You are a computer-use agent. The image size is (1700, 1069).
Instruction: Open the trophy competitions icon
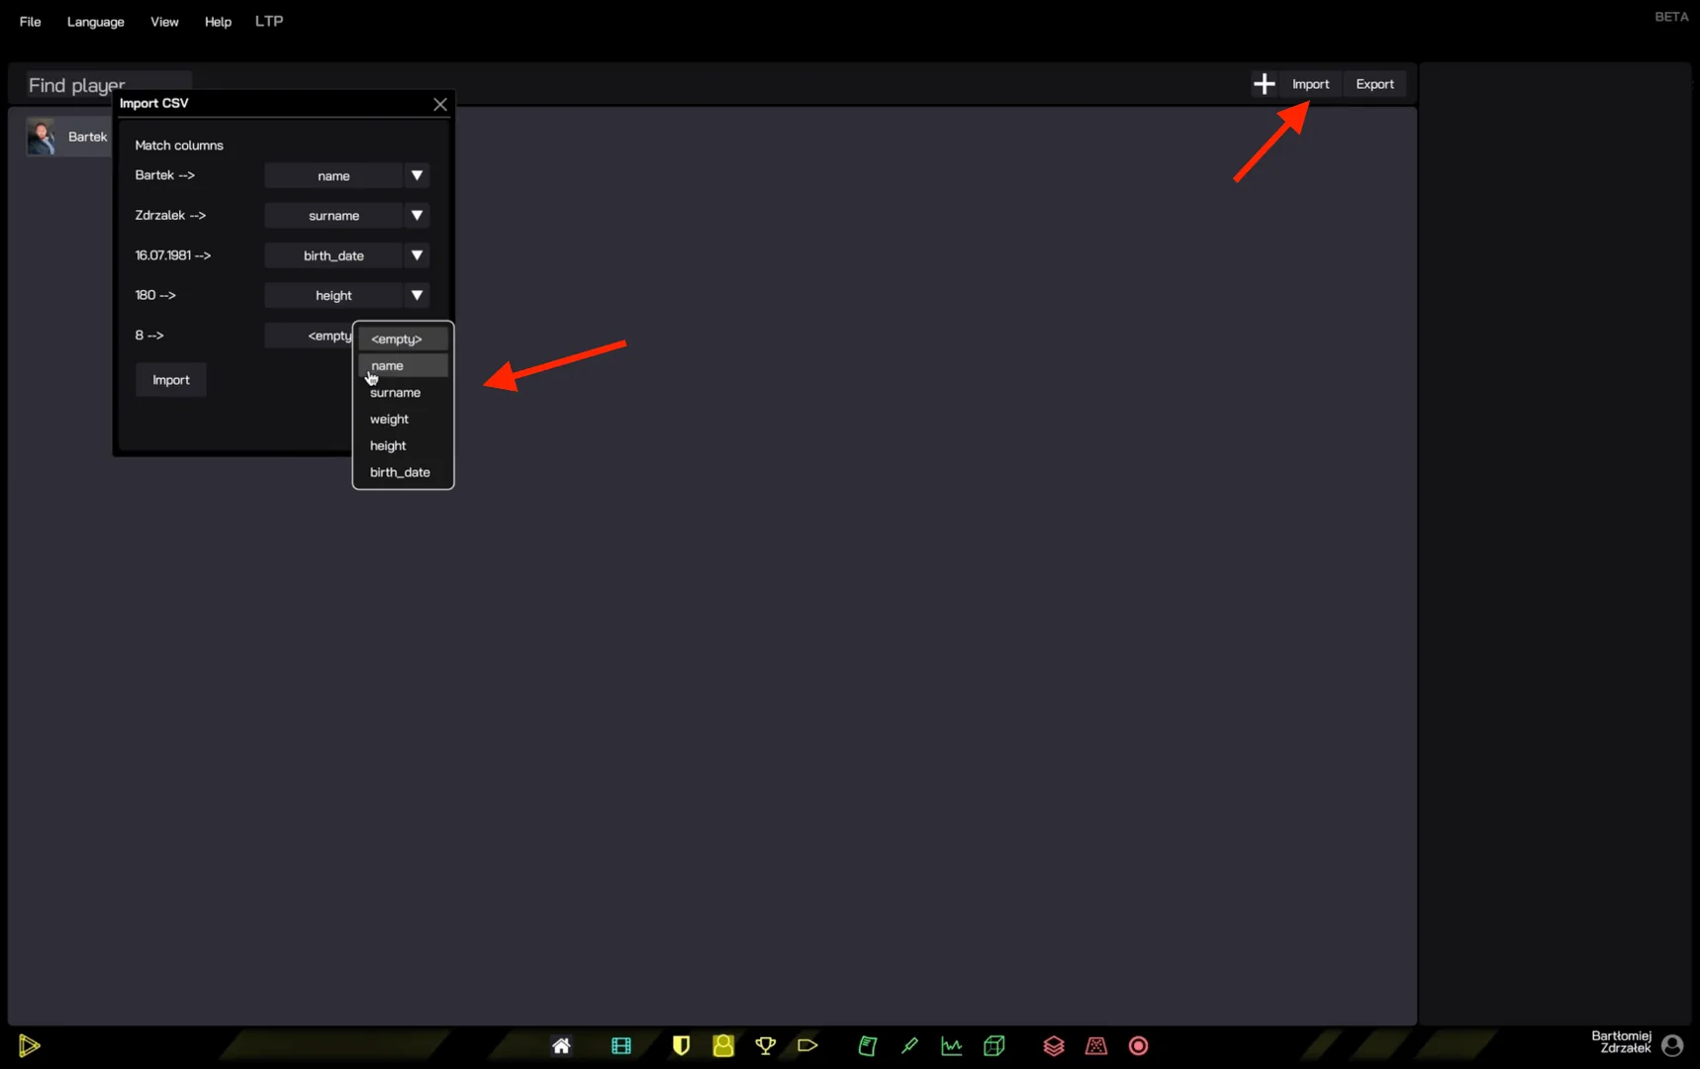(765, 1046)
